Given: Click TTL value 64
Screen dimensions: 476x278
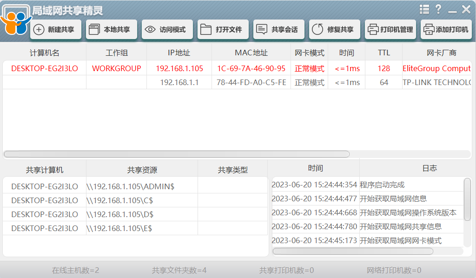Looking at the screenshot, I should click(x=383, y=83).
